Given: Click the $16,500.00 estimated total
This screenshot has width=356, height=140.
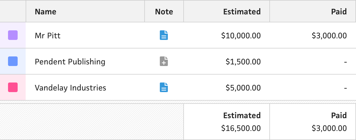Looking at the screenshot, I should tap(241, 128).
